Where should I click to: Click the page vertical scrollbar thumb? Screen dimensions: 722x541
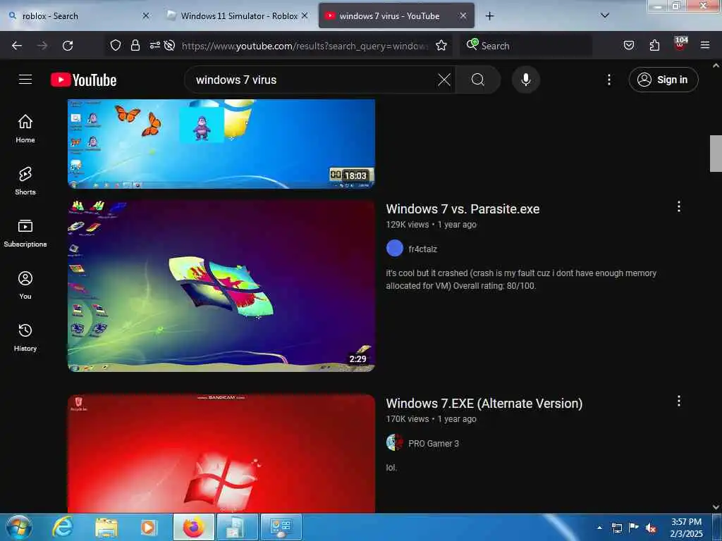tap(716, 153)
